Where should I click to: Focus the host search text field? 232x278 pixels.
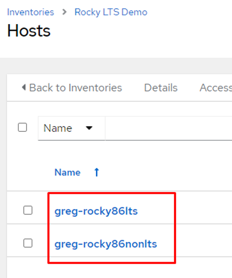(168, 128)
